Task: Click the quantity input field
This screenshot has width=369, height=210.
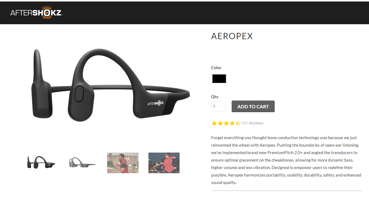Action: (x=218, y=106)
